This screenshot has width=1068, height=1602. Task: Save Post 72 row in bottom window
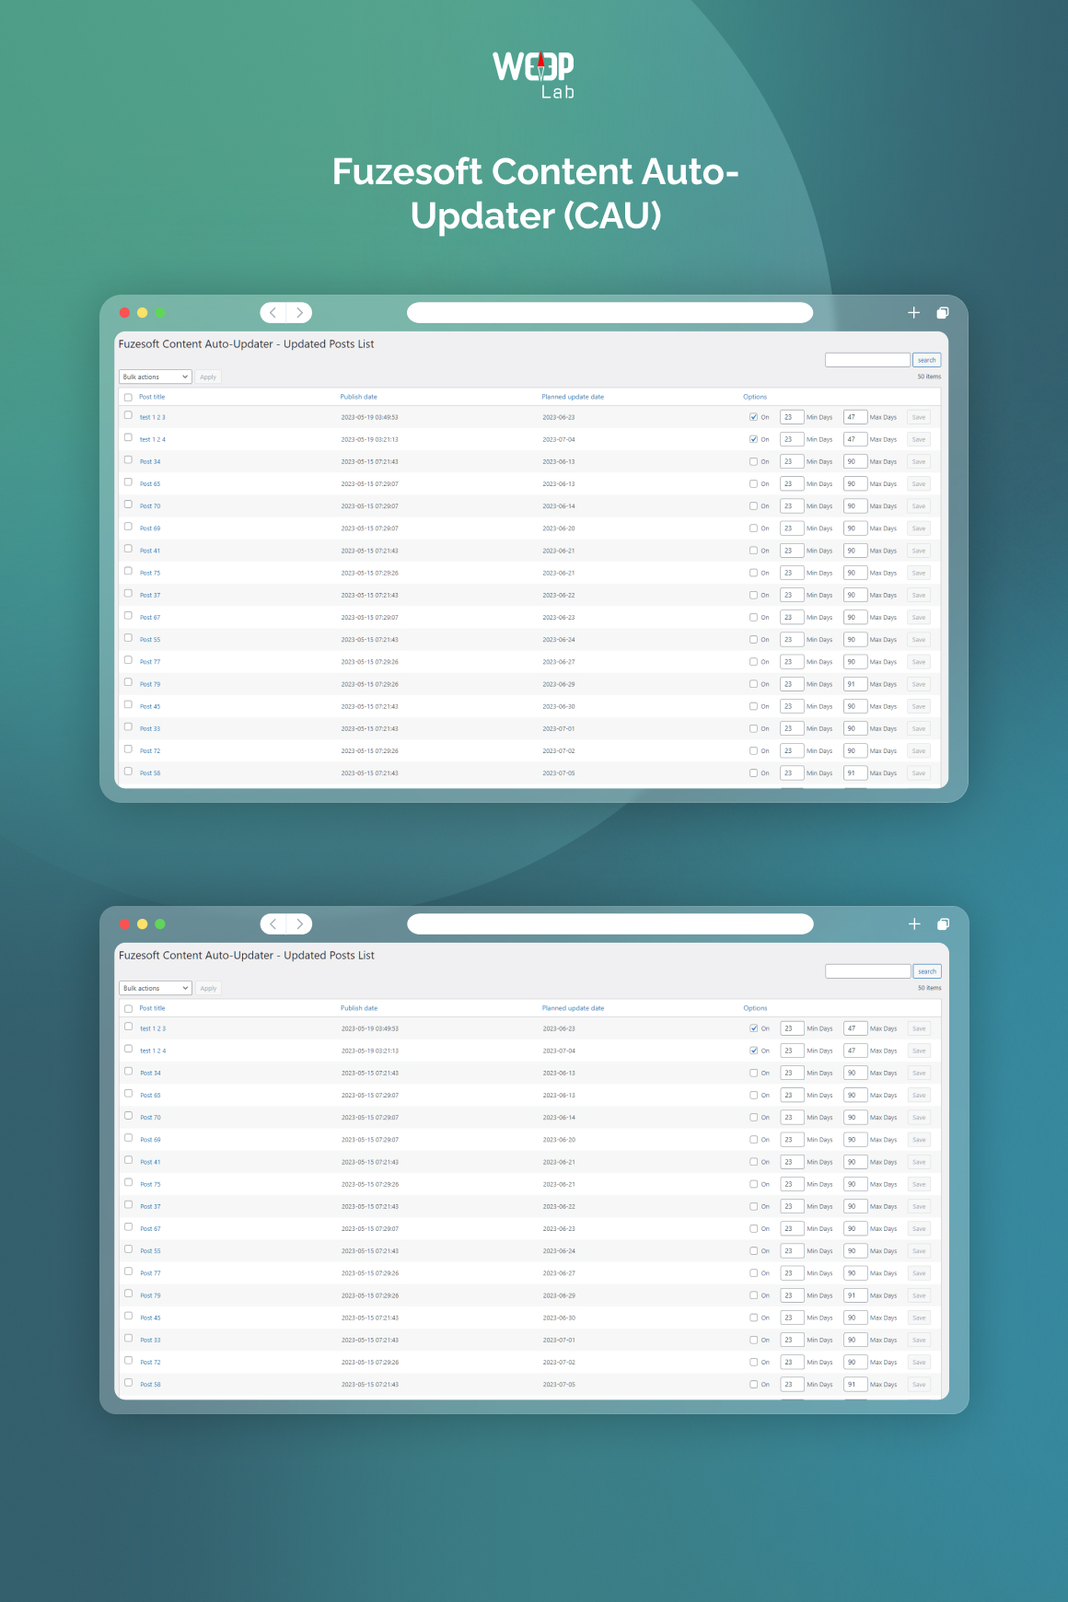[919, 1363]
